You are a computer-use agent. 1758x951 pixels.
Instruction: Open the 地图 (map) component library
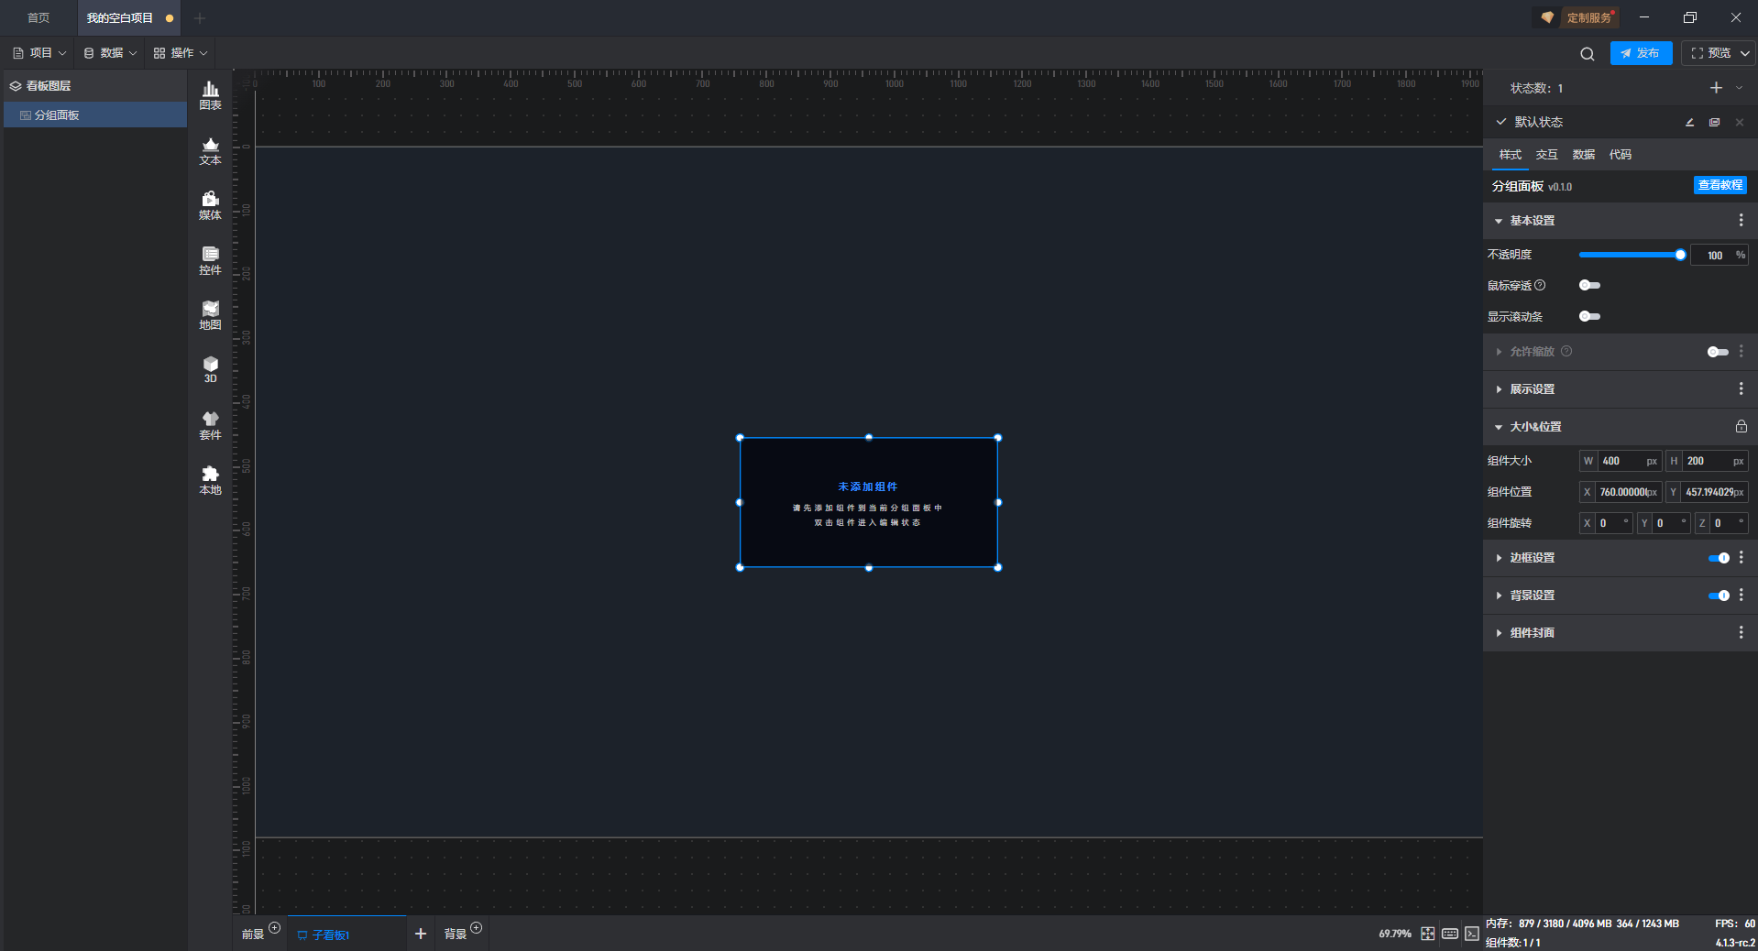point(210,315)
